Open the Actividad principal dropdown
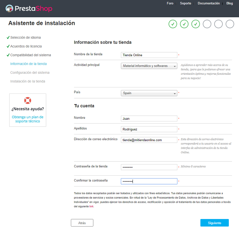 (149, 66)
